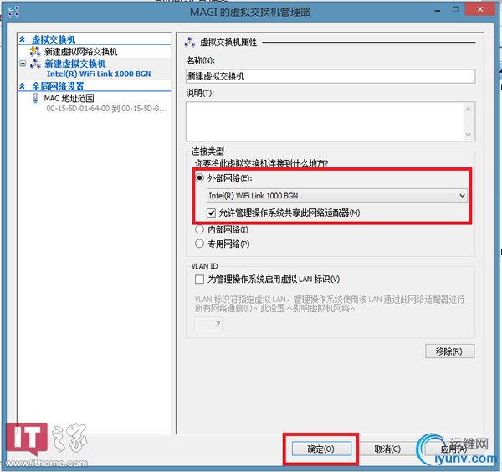Select 新建虚拟网络交换机 tree item
Image resolution: width=502 pixels, height=472 pixels.
(80, 52)
